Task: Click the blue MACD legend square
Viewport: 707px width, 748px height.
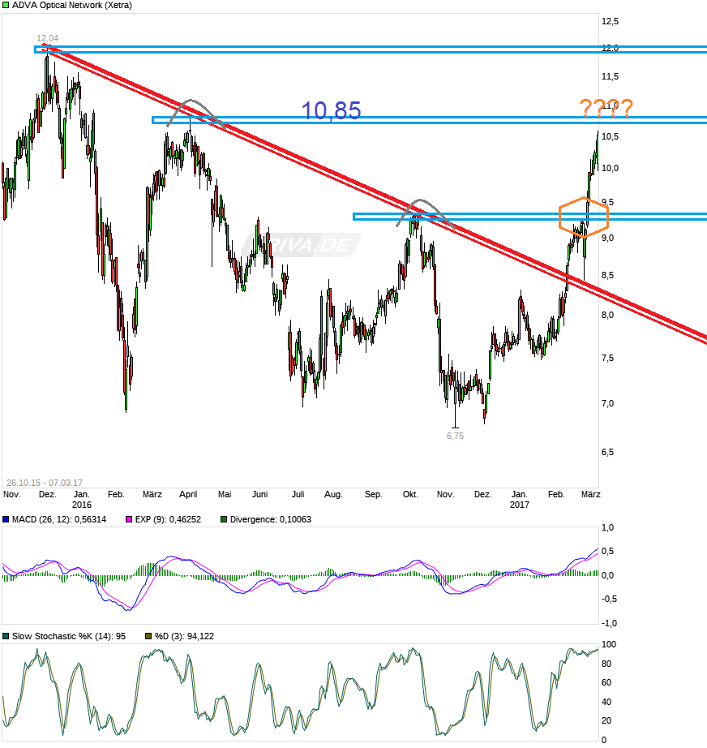Action: pos(6,519)
